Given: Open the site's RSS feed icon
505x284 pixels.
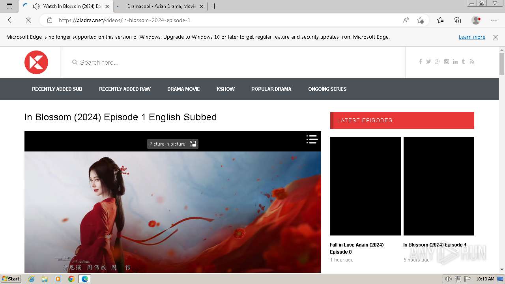Looking at the screenshot, I should (472, 62).
